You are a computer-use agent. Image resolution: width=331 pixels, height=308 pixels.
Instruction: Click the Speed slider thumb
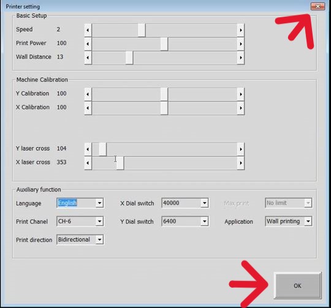142,30
